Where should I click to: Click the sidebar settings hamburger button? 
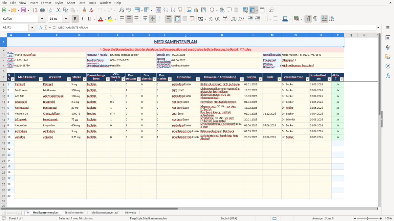tap(388, 28)
